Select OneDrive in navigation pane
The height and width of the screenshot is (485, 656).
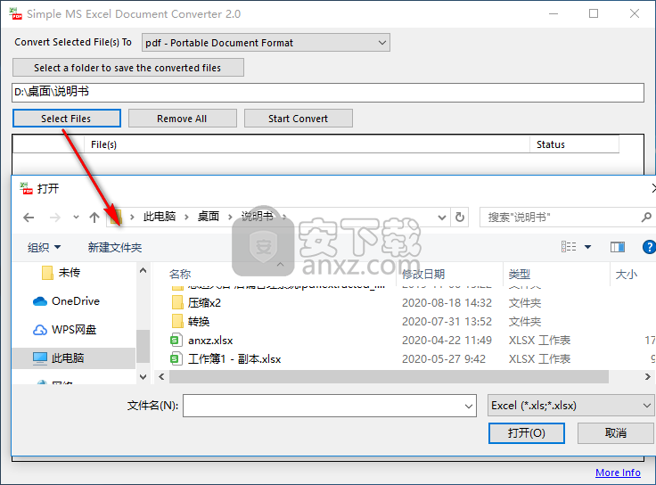click(x=76, y=300)
